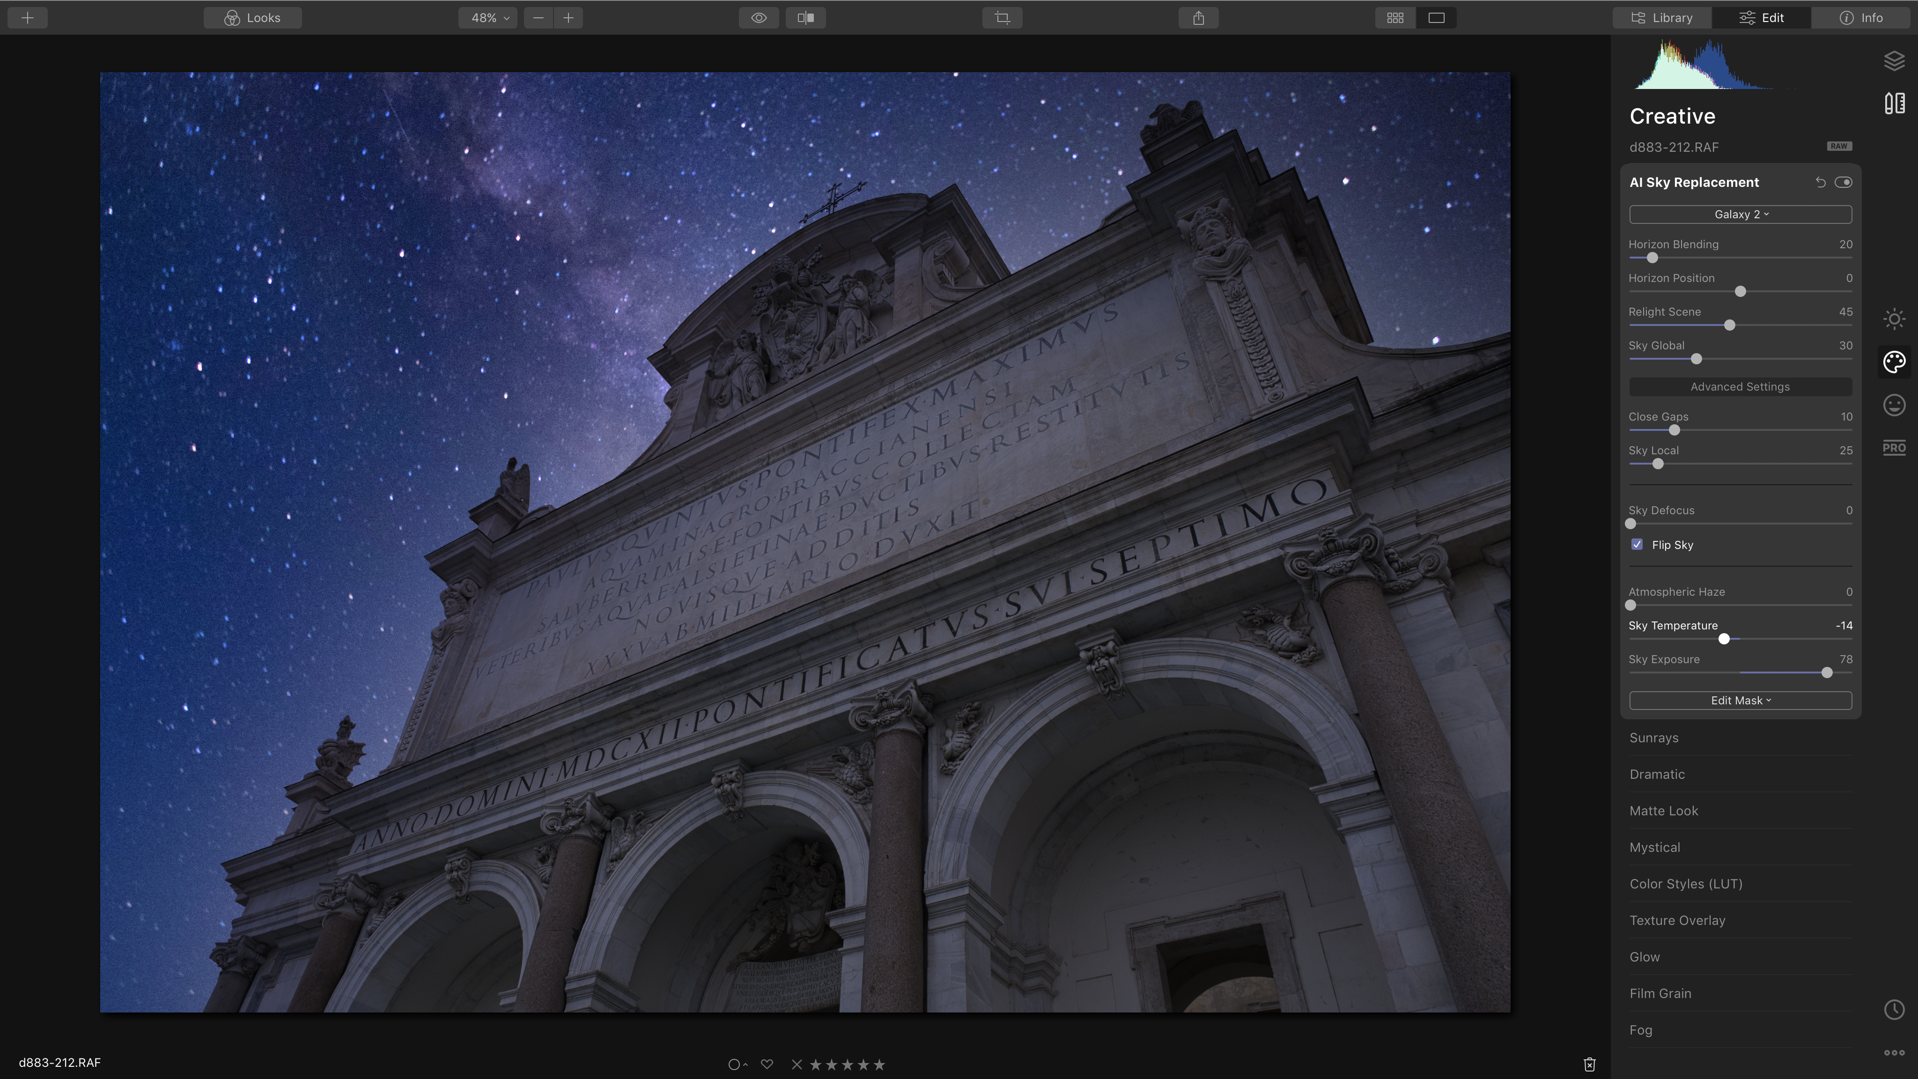Open the Galaxy 2 sky selection dropdown
1918x1079 pixels.
coord(1740,214)
